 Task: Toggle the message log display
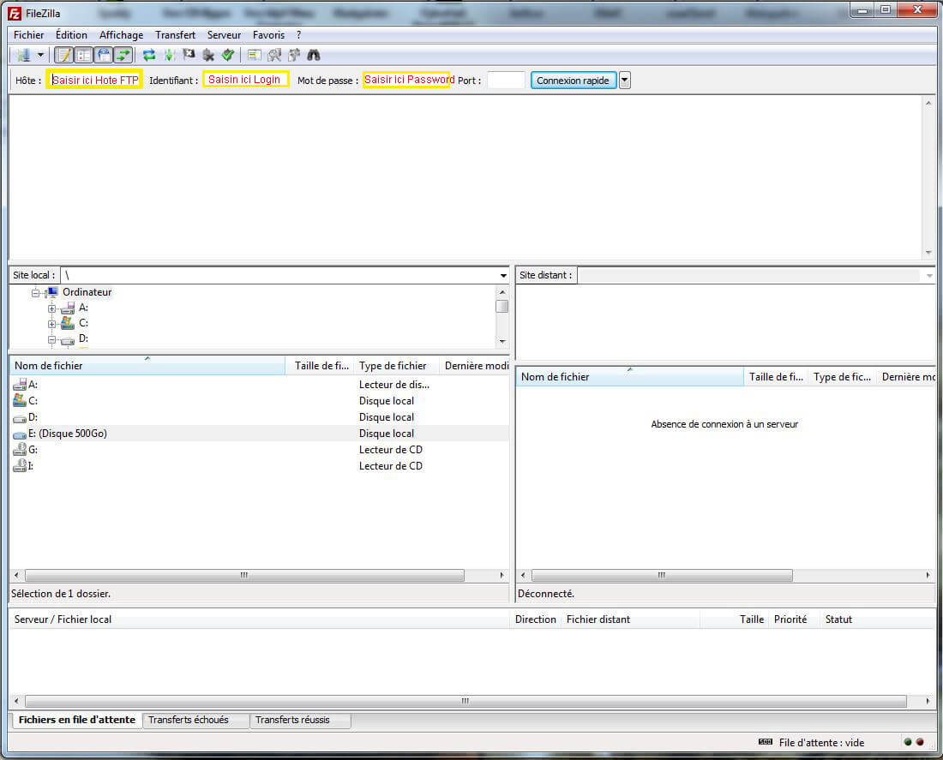(x=63, y=56)
